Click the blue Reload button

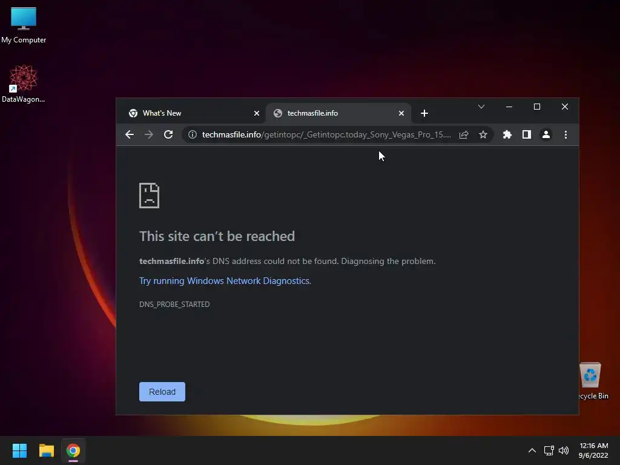point(162,392)
